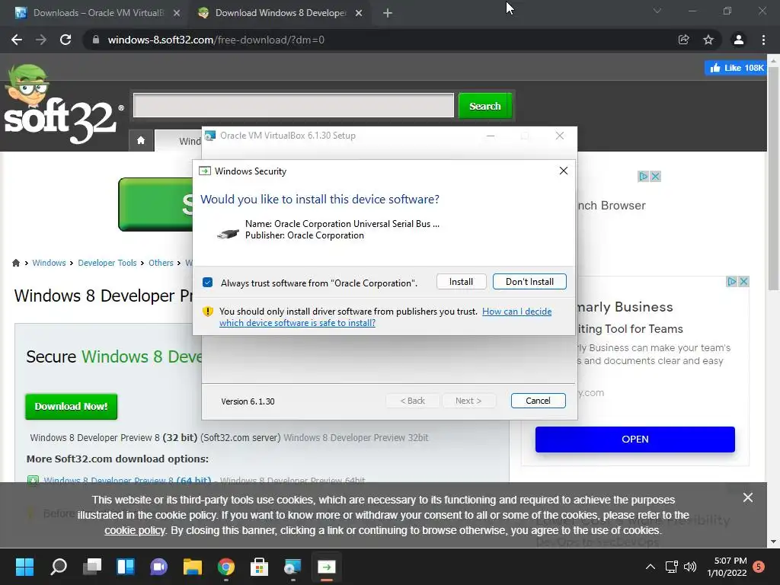Go back in browser history
The height and width of the screenshot is (585, 780).
pyautogui.click(x=17, y=40)
